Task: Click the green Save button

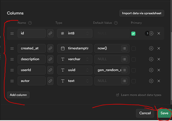Action: tap(164, 113)
